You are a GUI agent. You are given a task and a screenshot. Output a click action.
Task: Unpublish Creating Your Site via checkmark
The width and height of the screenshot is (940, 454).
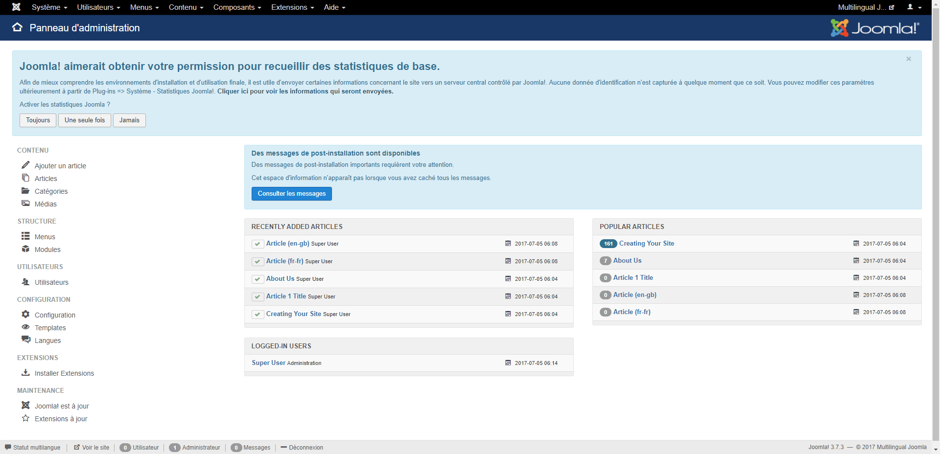(x=258, y=314)
